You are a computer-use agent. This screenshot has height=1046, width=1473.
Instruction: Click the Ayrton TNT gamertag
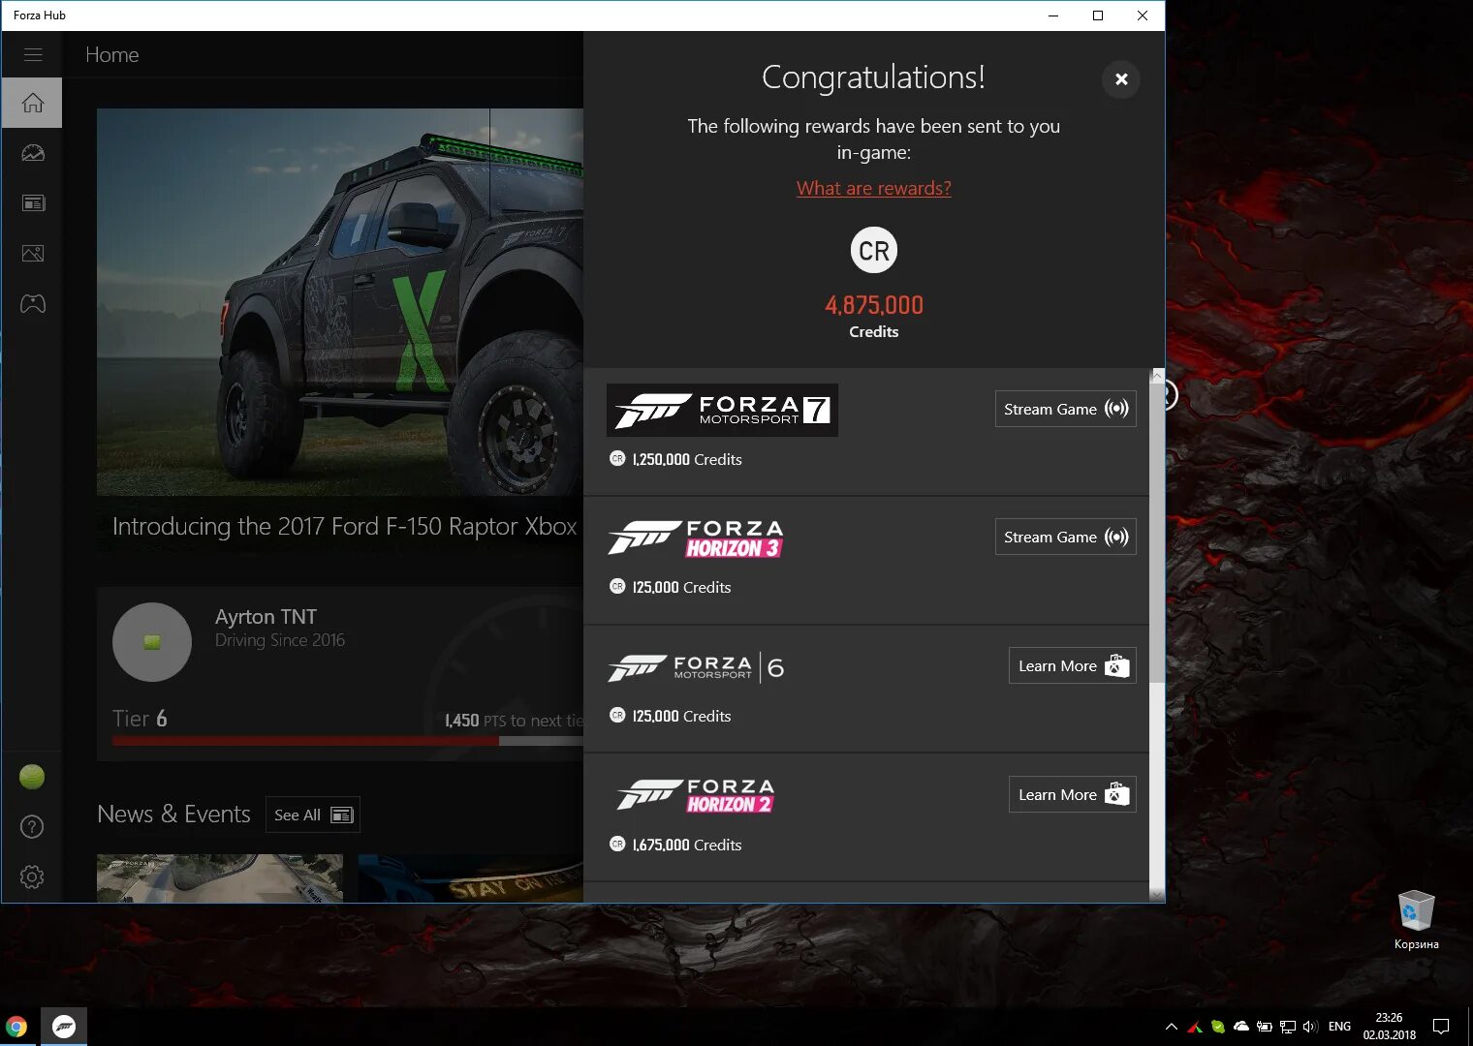tap(266, 617)
